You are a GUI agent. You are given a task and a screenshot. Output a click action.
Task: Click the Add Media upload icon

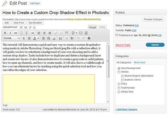(34, 27)
